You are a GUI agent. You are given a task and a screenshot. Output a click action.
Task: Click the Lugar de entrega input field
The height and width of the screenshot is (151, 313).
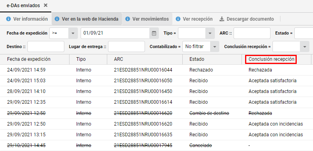tap(126, 46)
